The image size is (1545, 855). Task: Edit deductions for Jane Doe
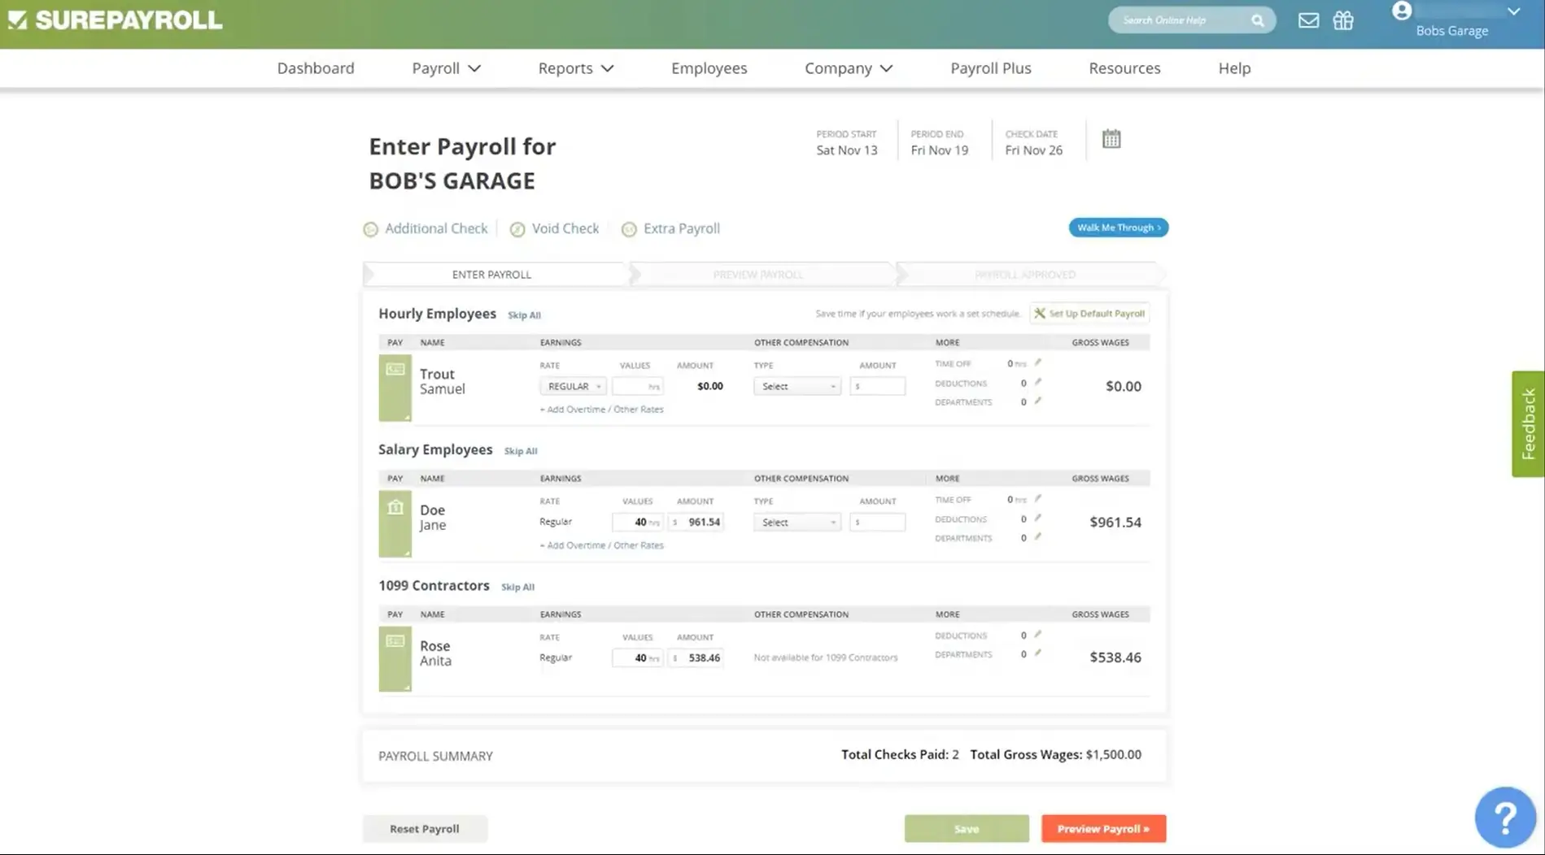(x=1037, y=518)
